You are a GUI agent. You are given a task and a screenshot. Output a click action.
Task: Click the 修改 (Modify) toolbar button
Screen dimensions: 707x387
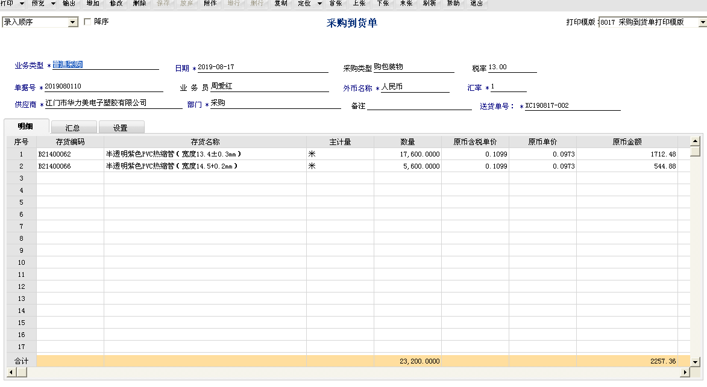(116, 3)
